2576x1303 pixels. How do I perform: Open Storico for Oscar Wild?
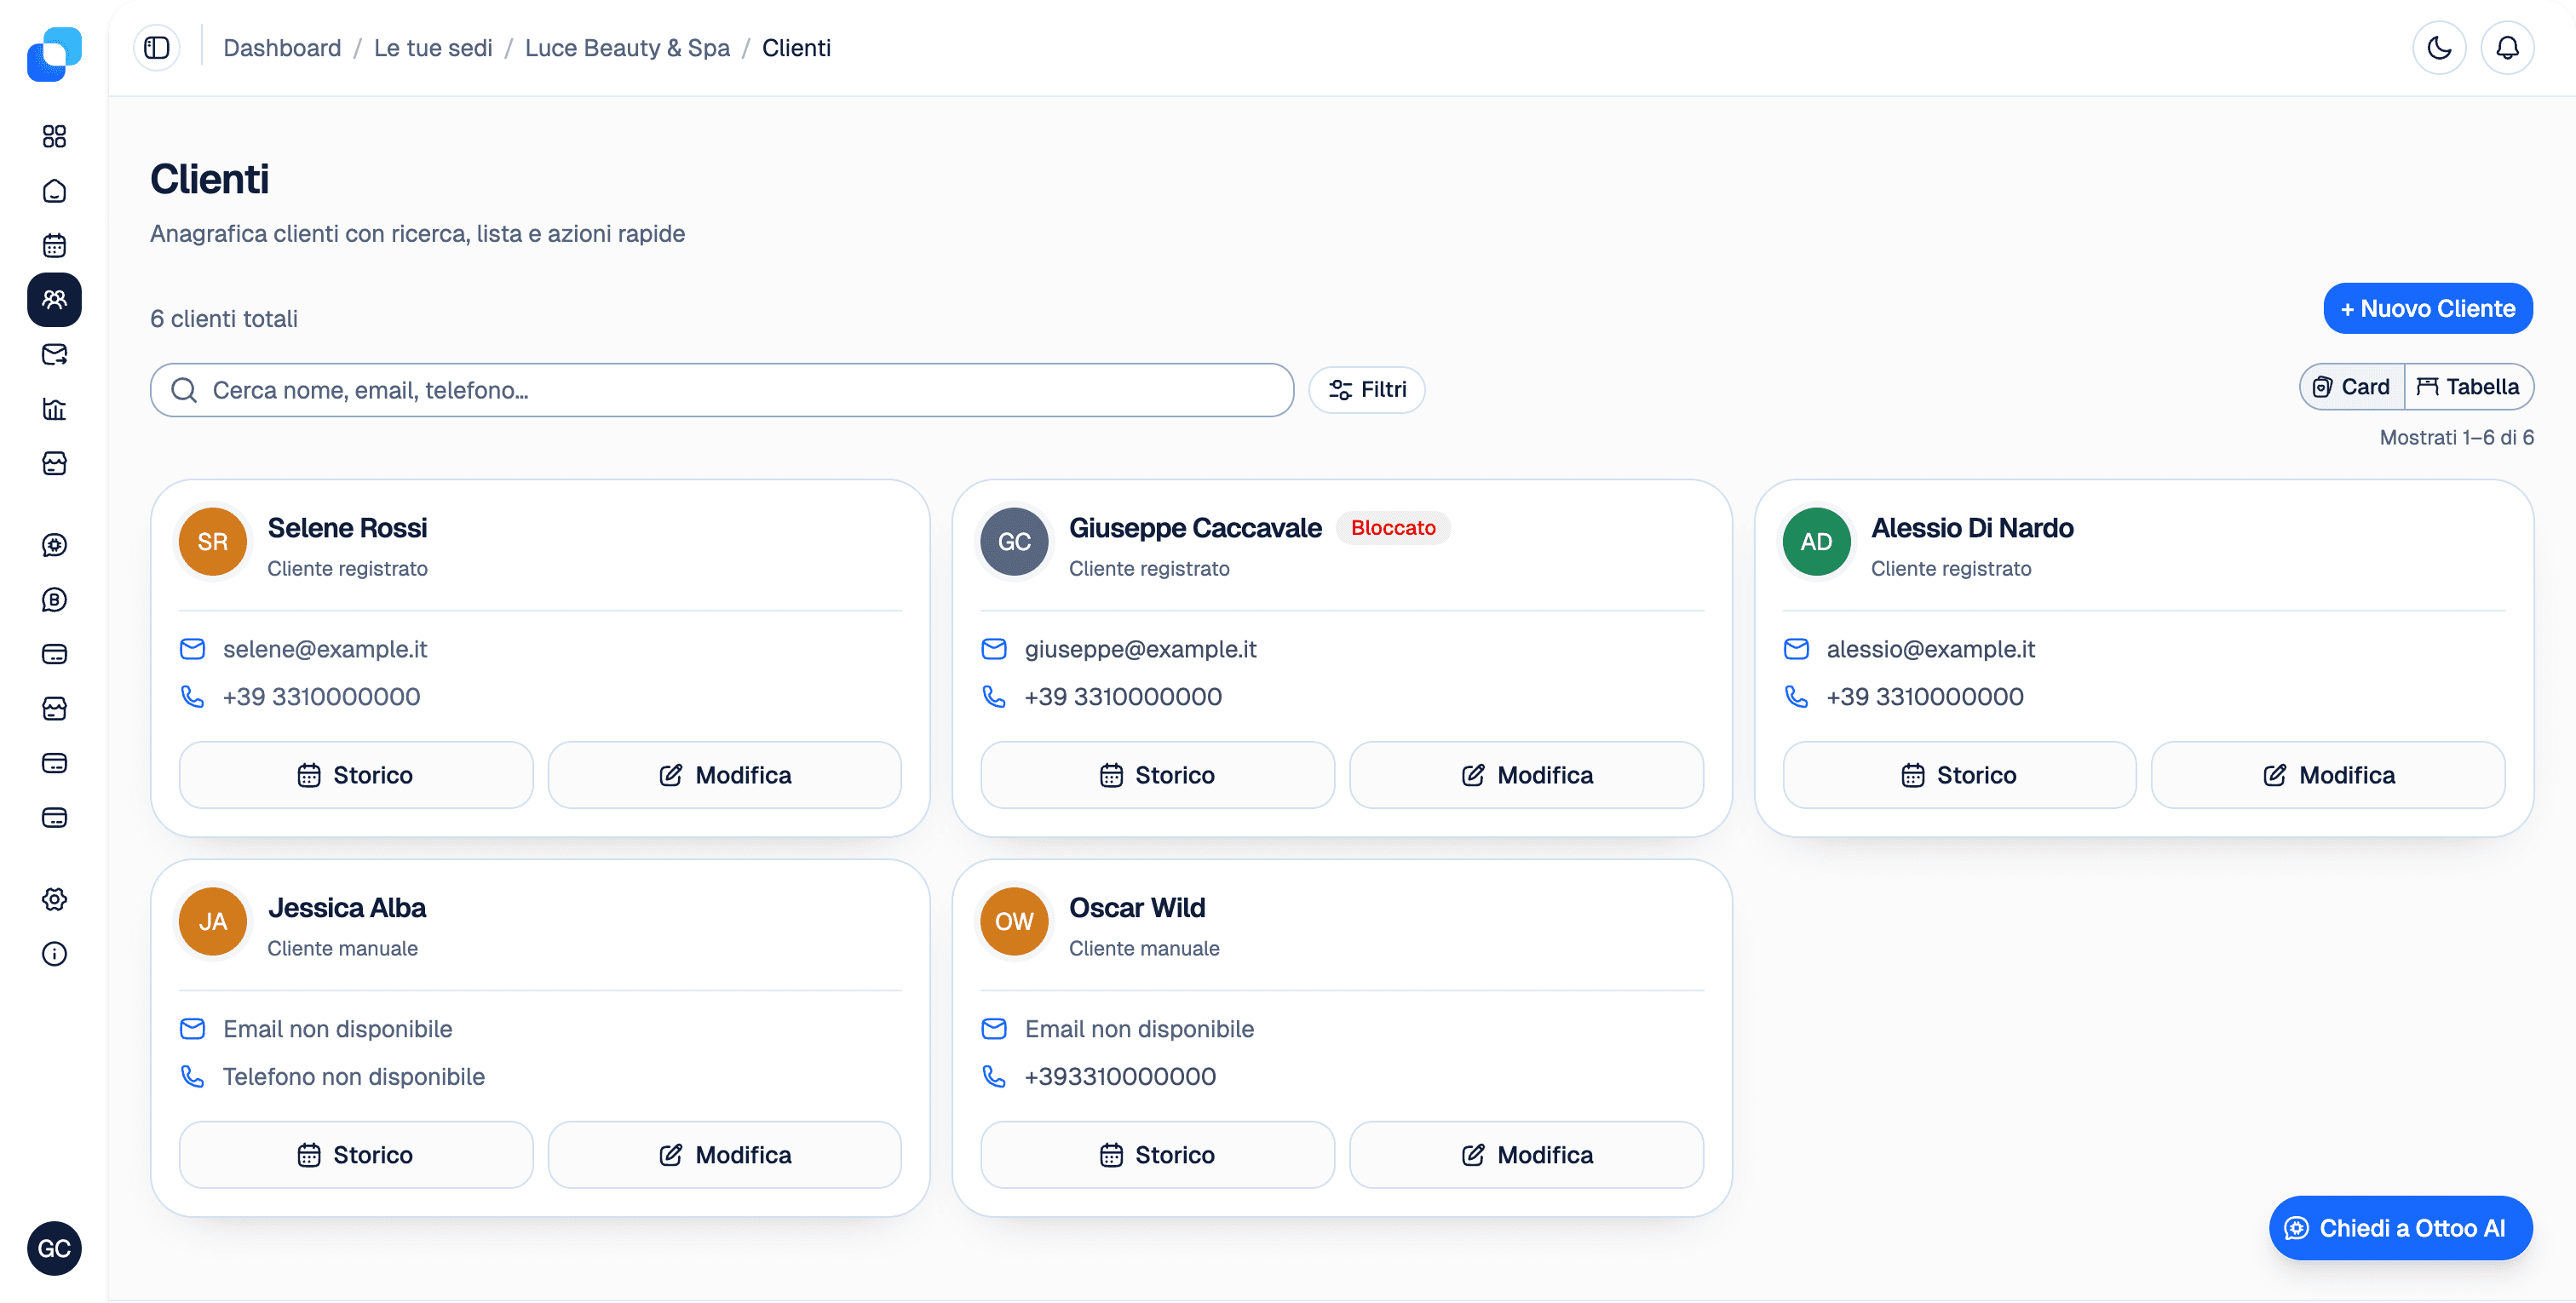1157,1155
